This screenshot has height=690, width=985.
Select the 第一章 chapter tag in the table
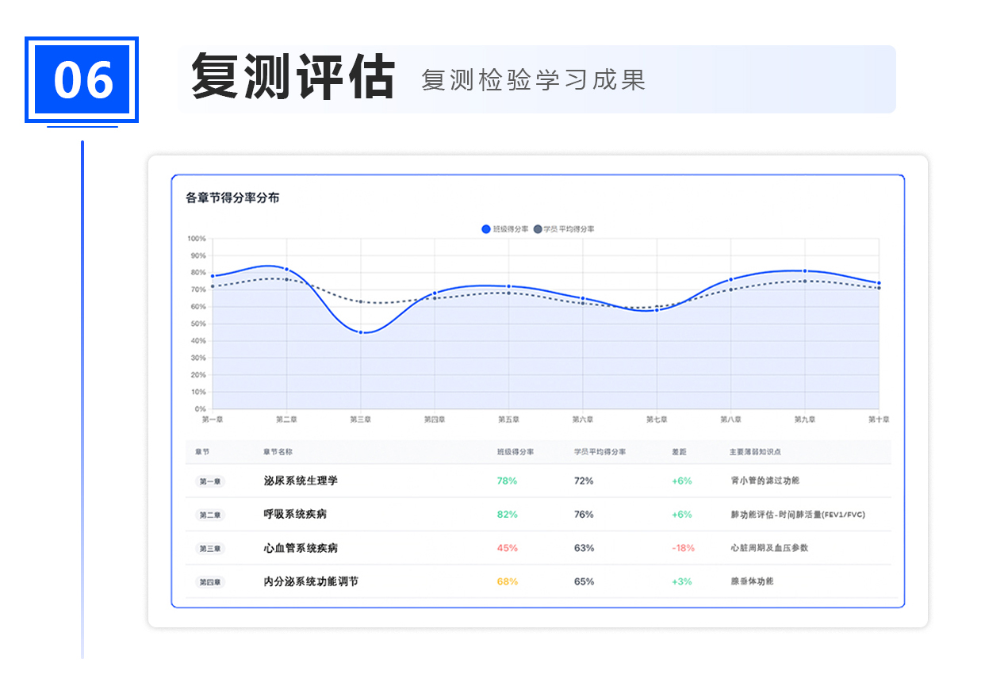(x=210, y=481)
